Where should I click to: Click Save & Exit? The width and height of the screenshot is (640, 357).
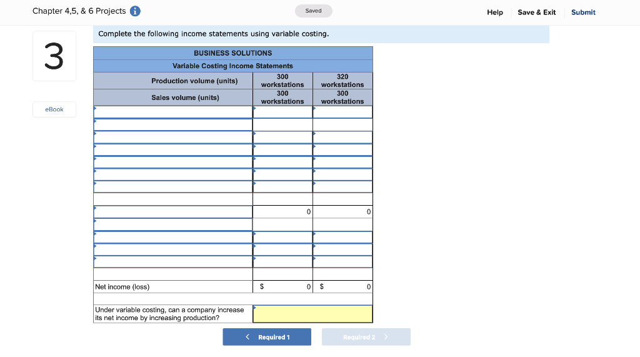536,13
